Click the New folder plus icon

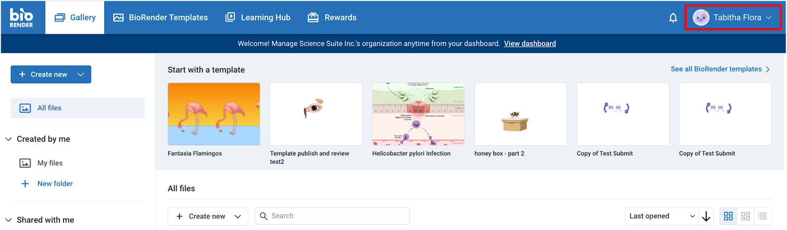(25, 183)
